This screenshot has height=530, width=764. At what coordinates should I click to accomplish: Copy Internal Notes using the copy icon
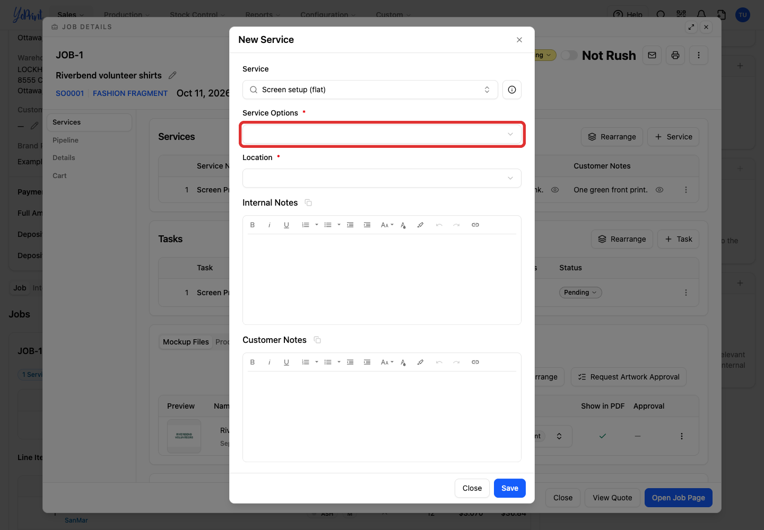[x=308, y=202]
